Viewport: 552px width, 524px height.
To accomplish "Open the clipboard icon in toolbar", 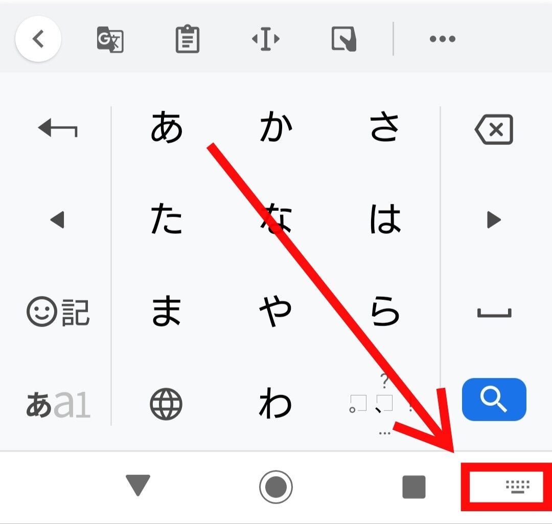I will tap(187, 39).
